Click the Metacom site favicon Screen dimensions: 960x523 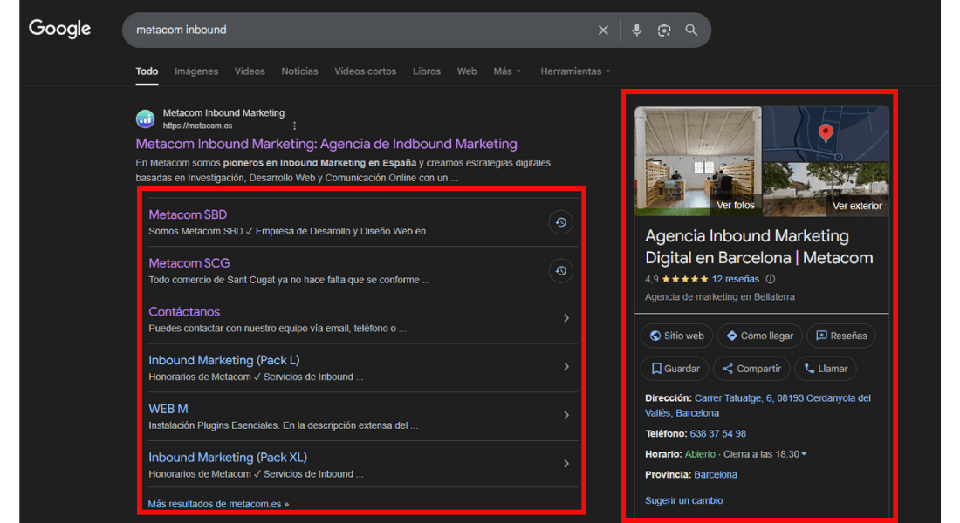(x=145, y=119)
